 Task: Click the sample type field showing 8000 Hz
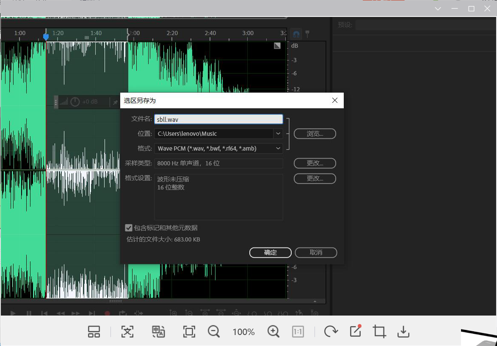(218, 163)
